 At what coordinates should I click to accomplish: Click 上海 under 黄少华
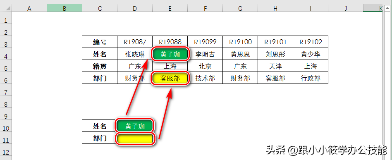(x=311, y=66)
